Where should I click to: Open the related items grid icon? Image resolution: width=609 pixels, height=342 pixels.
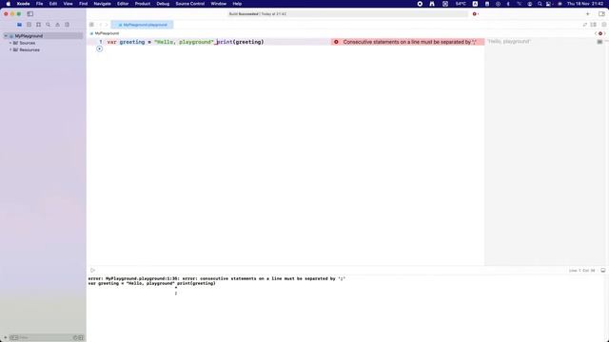(x=91, y=25)
